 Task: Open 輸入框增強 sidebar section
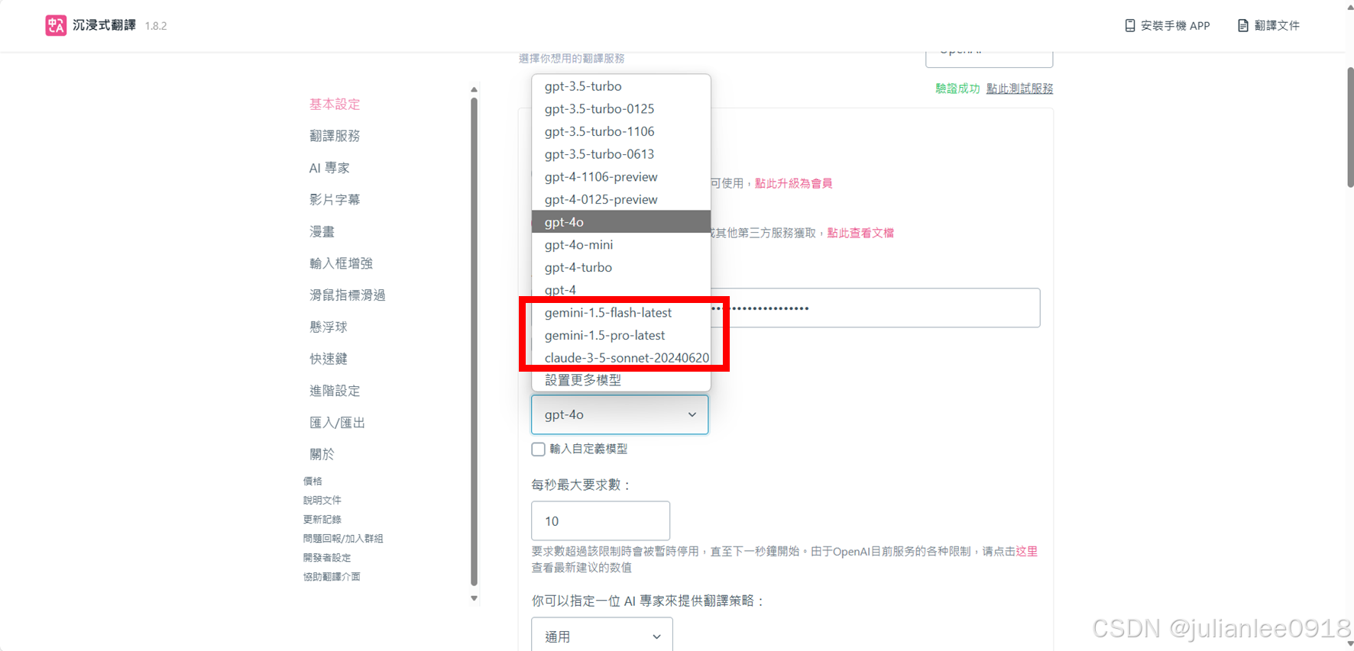click(341, 263)
